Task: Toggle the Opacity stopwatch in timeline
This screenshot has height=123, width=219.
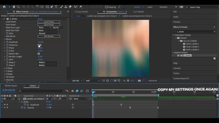Action: coord(22,108)
